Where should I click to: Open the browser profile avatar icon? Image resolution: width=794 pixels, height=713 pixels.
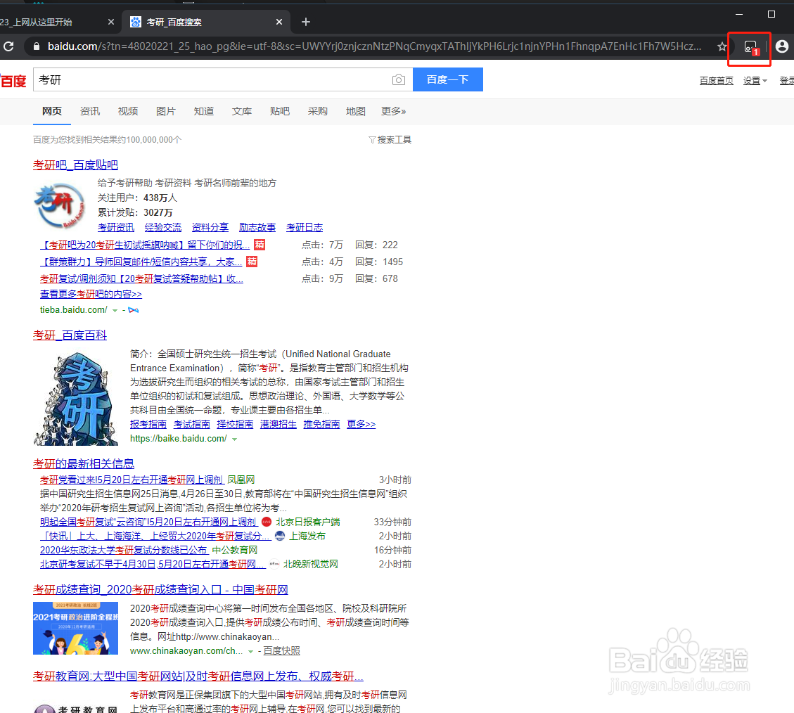click(783, 46)
